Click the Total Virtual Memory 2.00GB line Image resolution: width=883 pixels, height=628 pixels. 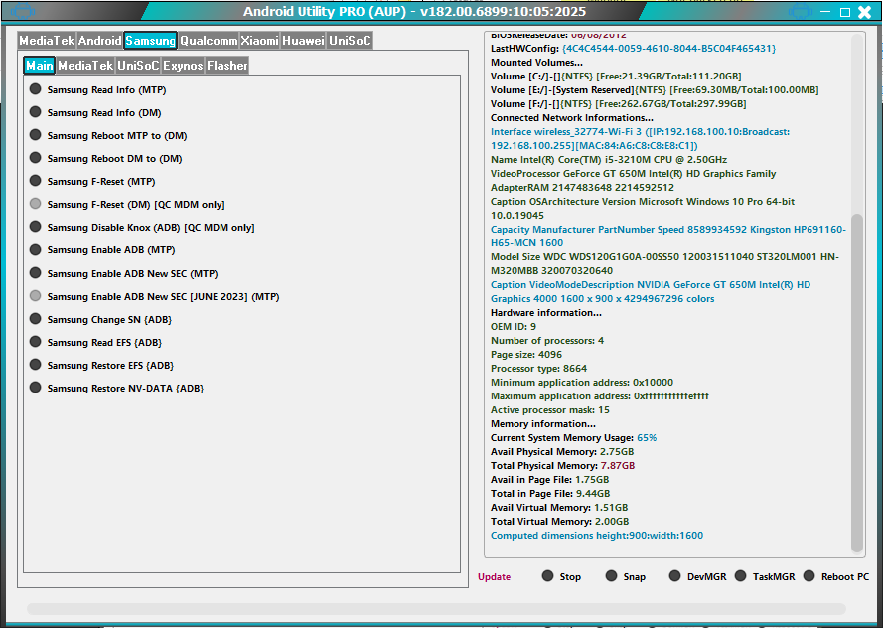[560, 521]
